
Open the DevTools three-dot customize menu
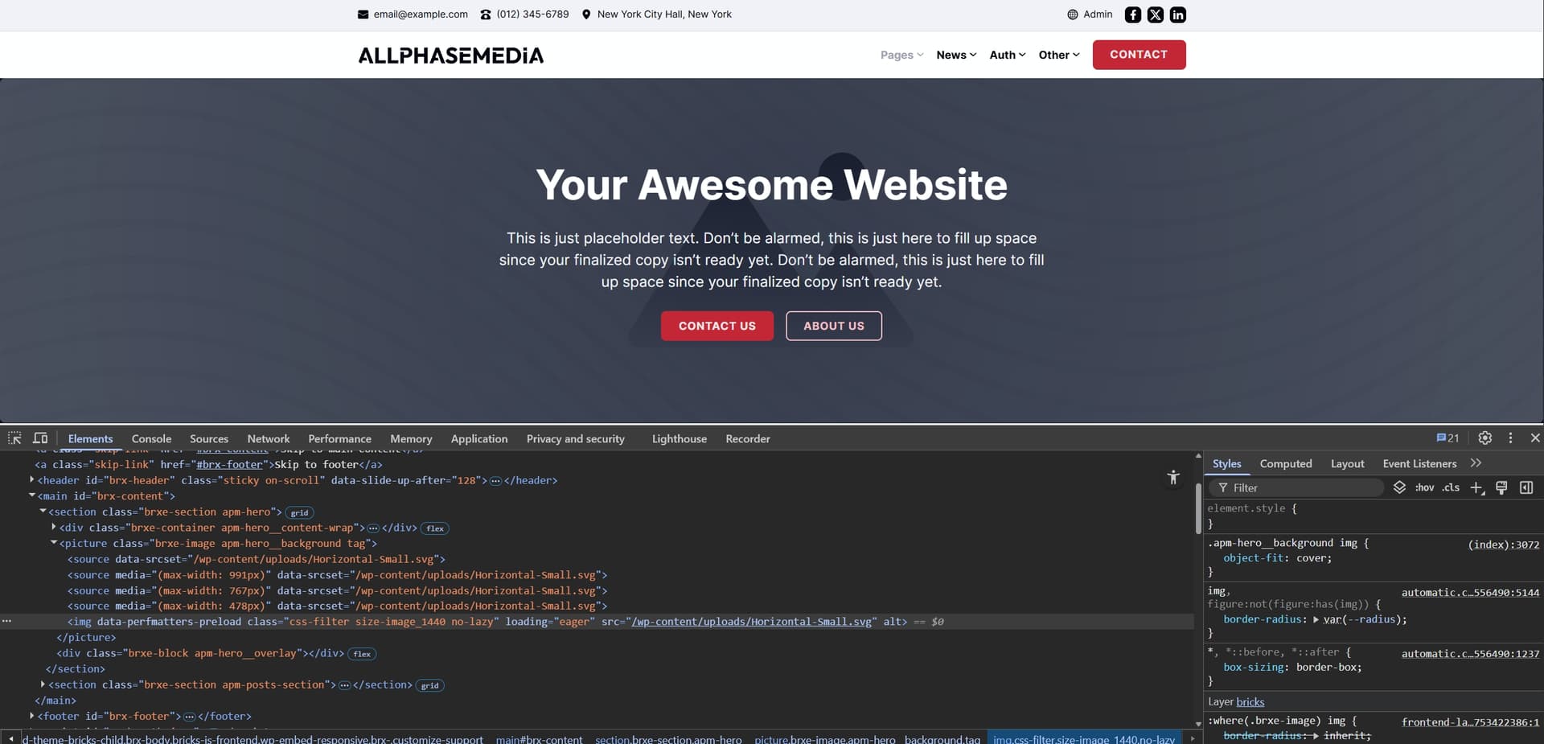1510,438
